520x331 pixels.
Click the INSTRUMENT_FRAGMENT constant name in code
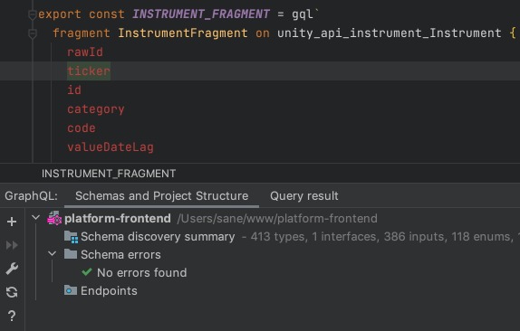[x=201, y=14]
